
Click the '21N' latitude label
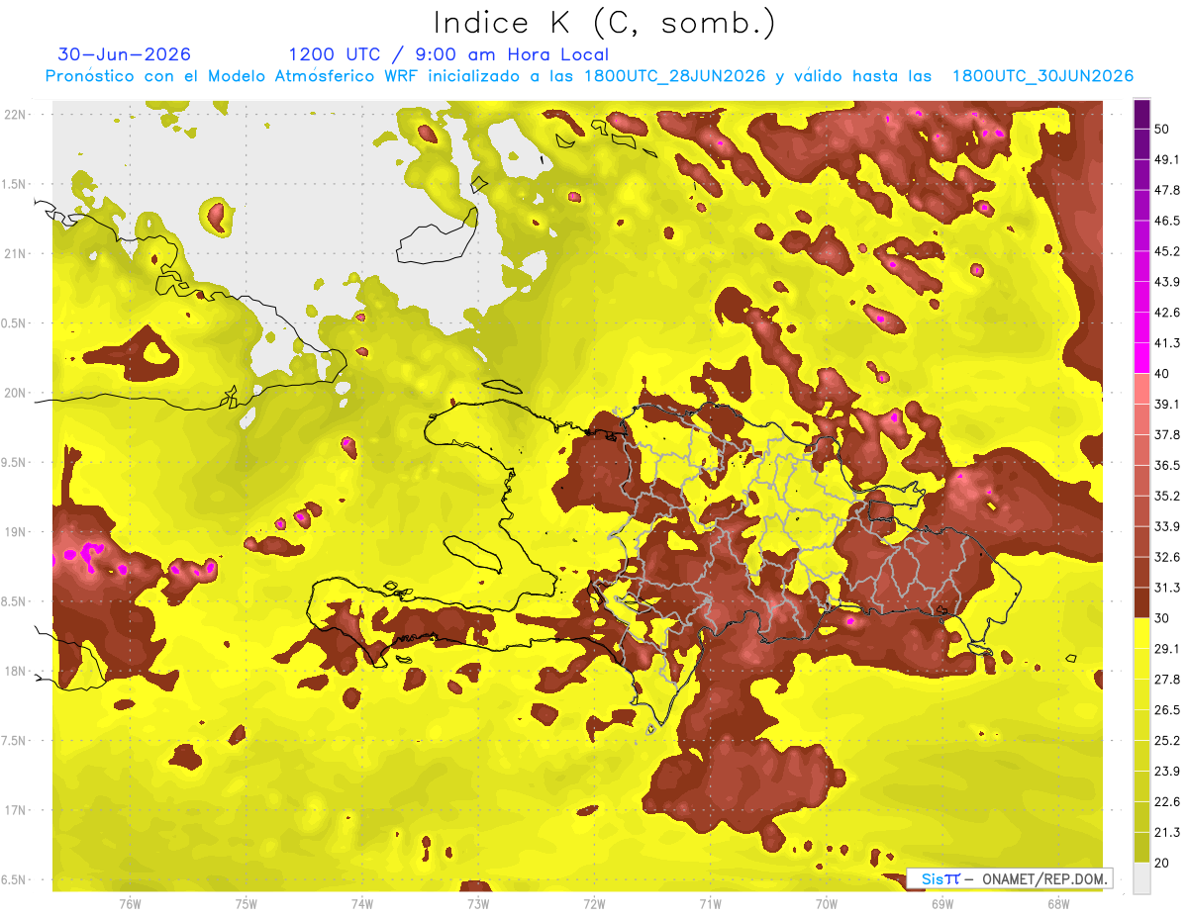point(15,254)
